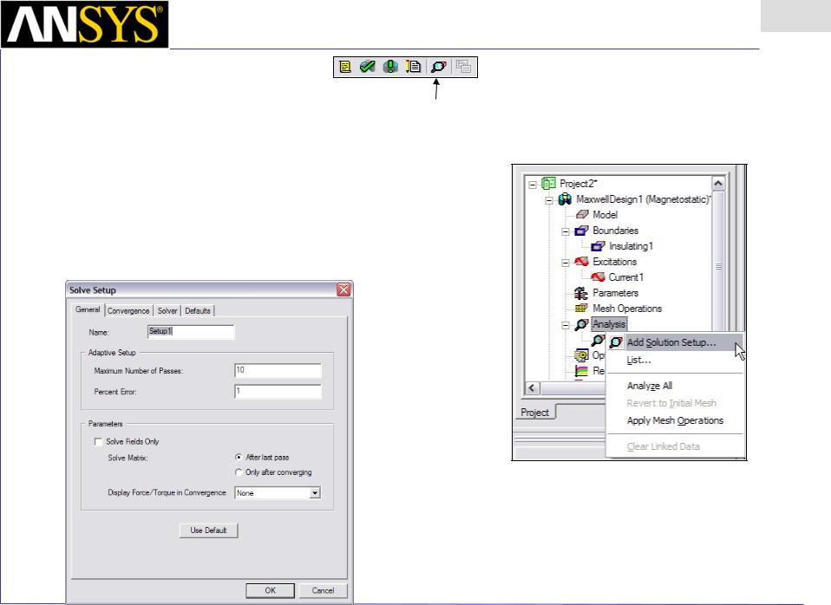Click the MaxwellDesign1 design icon
This screenshot has height=605, width=831.
tap(565, 199)
